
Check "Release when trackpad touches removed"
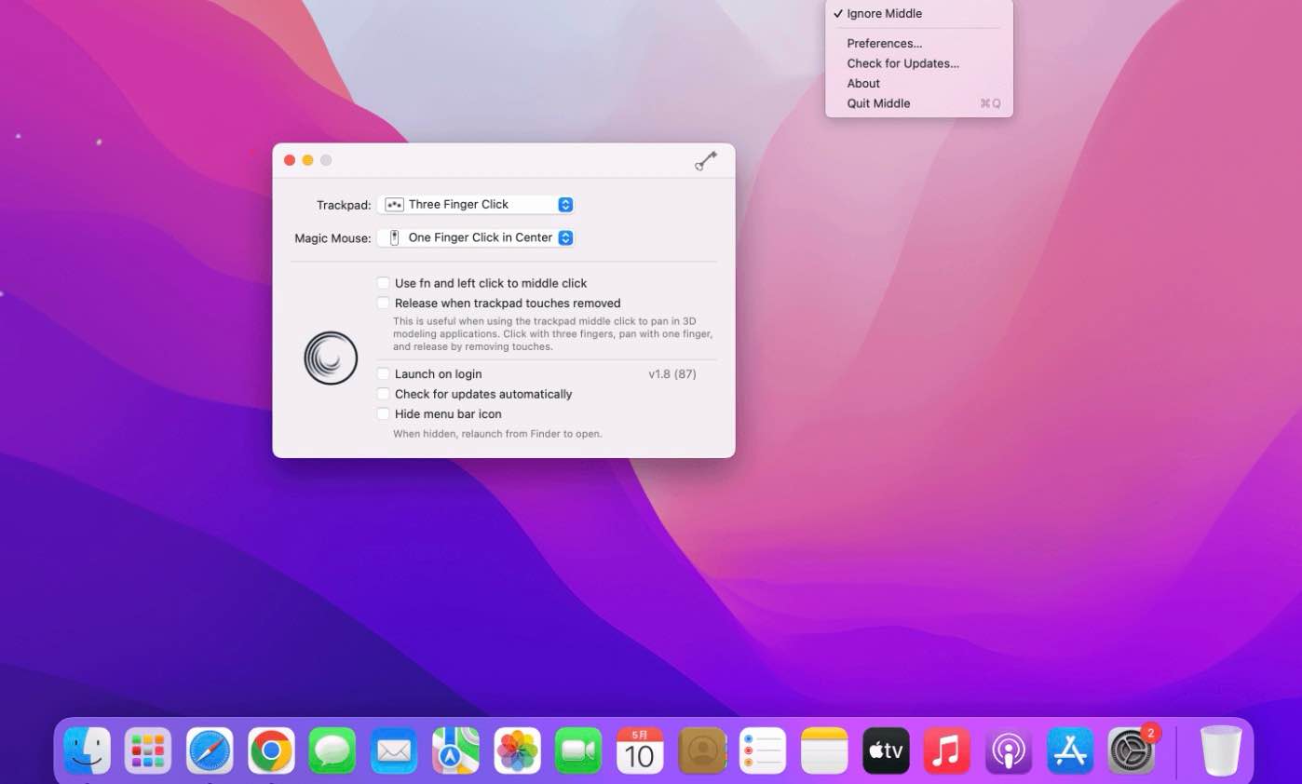tap(383, 303)
